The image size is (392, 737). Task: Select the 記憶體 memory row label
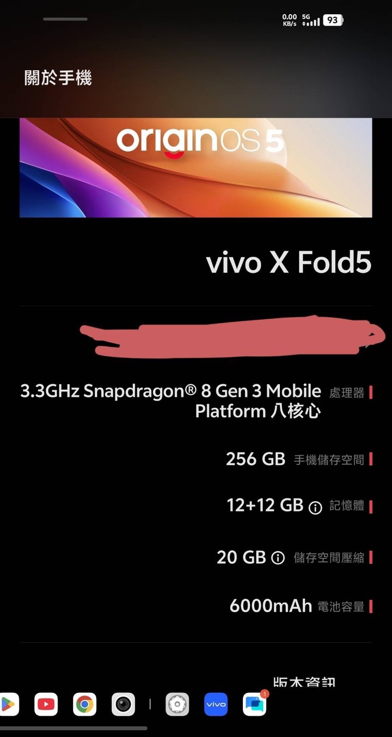point(347,506)
